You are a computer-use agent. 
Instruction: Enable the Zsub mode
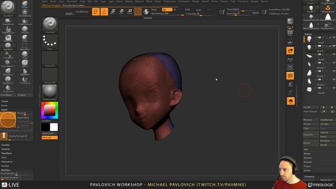coord(198,10)
